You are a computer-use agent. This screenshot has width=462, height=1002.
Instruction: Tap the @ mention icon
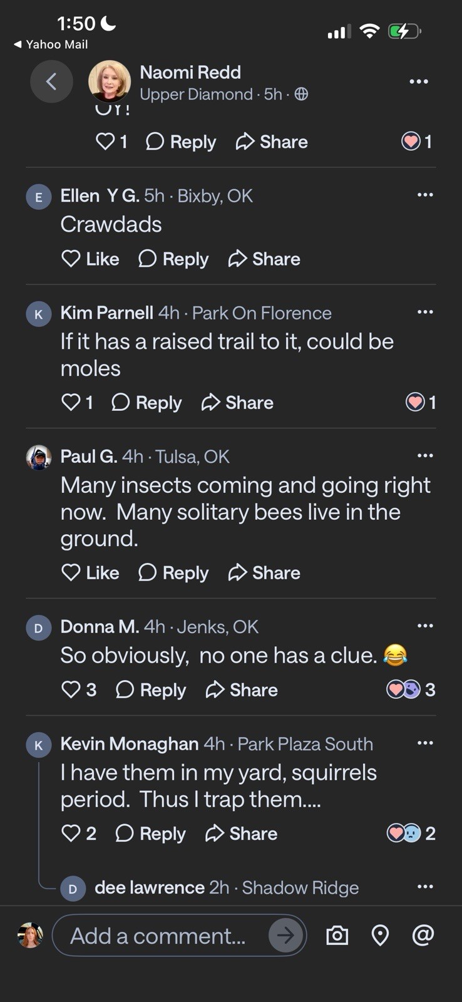click(x=423, y=934)
